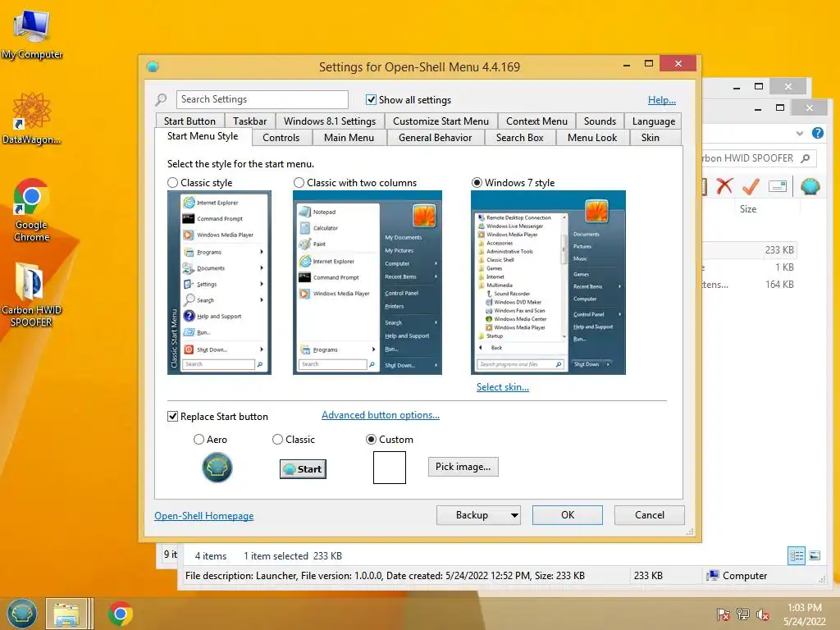Switch to the Controls tab
840x630 pixels.
coord(281,138)
